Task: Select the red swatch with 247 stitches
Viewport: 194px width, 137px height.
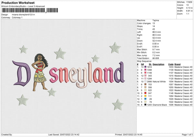Action: (145, 93)
